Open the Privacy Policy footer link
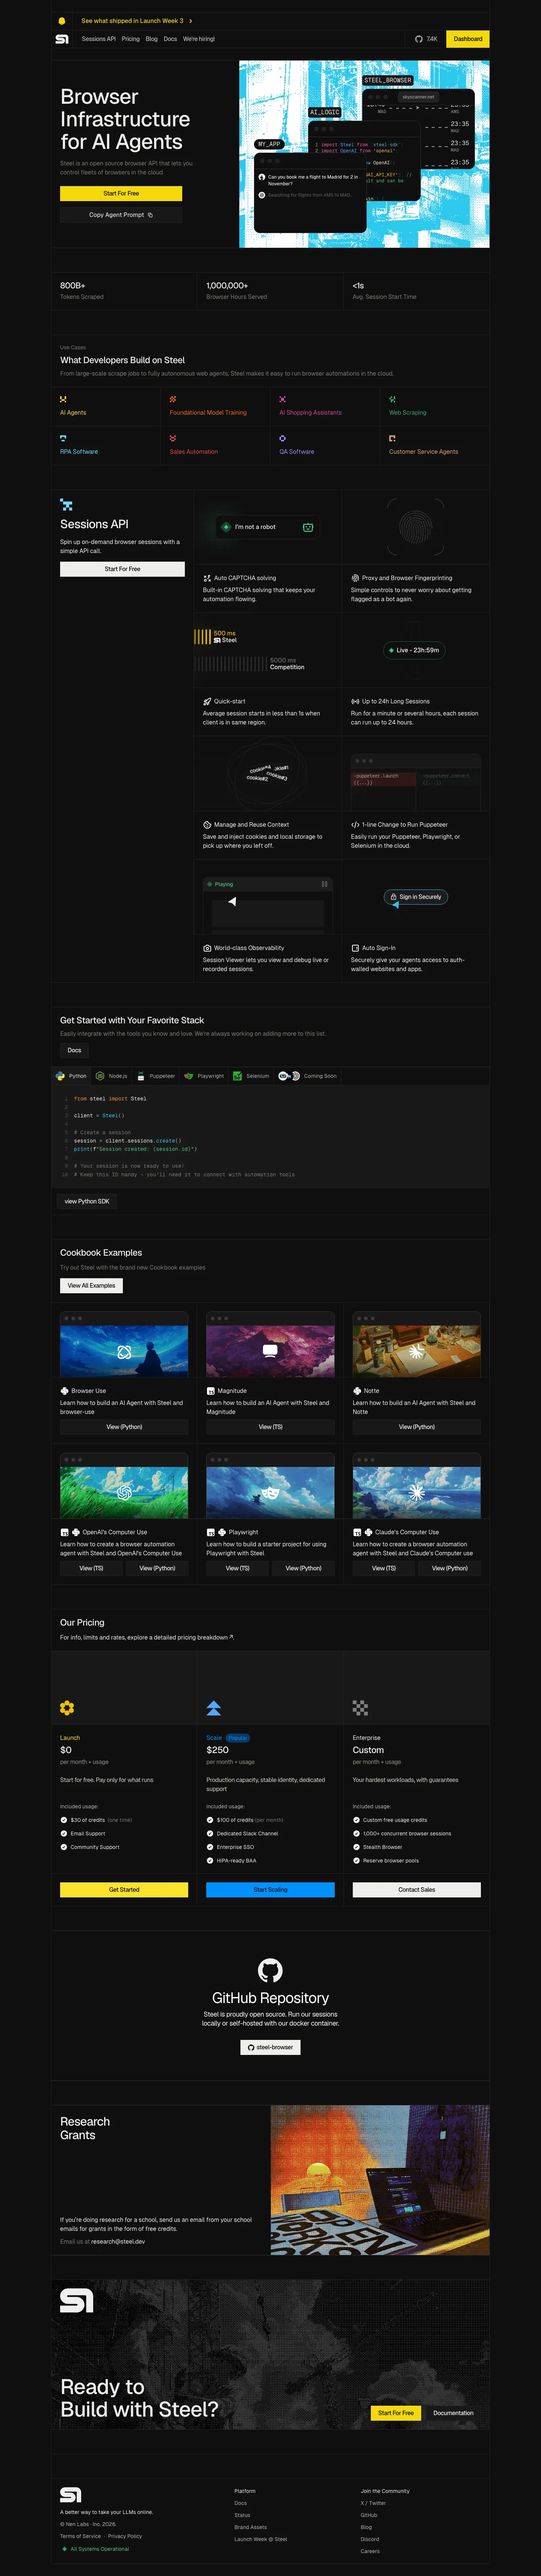The image size is (541, 2576). tap(125, 2536)
